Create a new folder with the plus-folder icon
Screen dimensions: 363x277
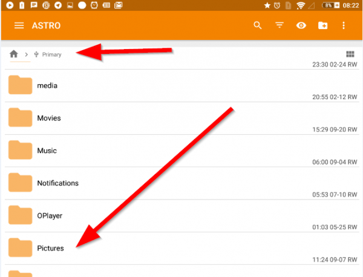coord(322,25)
